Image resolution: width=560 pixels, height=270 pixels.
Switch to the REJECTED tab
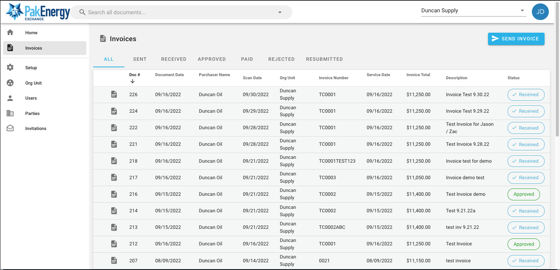tap(282, 59)
